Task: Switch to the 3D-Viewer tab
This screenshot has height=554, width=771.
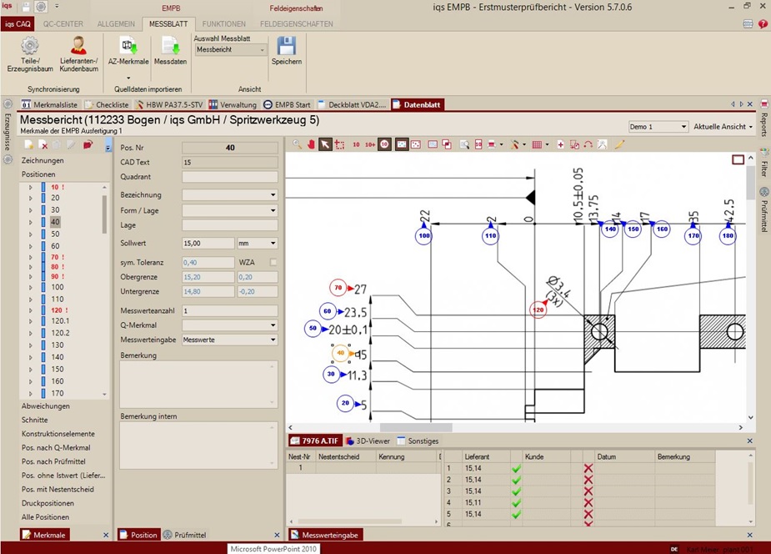Action: coord(368,441)
